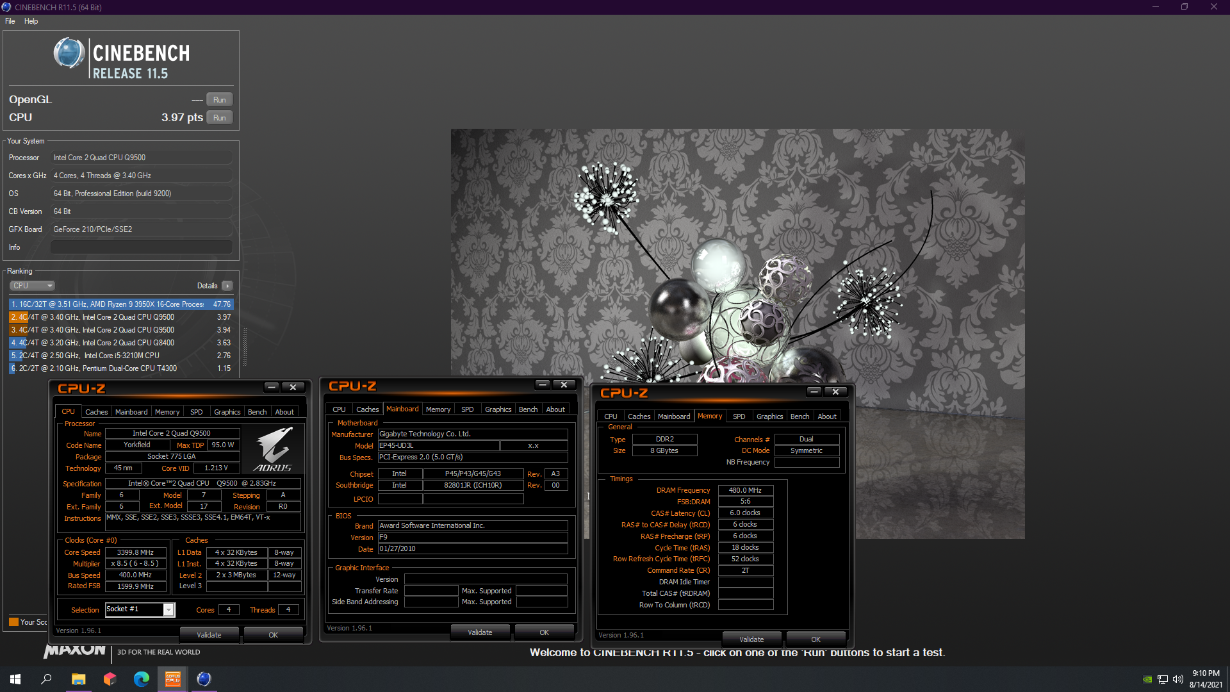Click the ranking Details arrow button
This screenshot has width=1230, height=692.
[227, 286]
